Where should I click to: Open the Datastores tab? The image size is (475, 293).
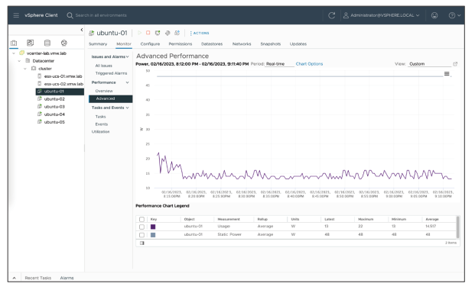point(212,43)
